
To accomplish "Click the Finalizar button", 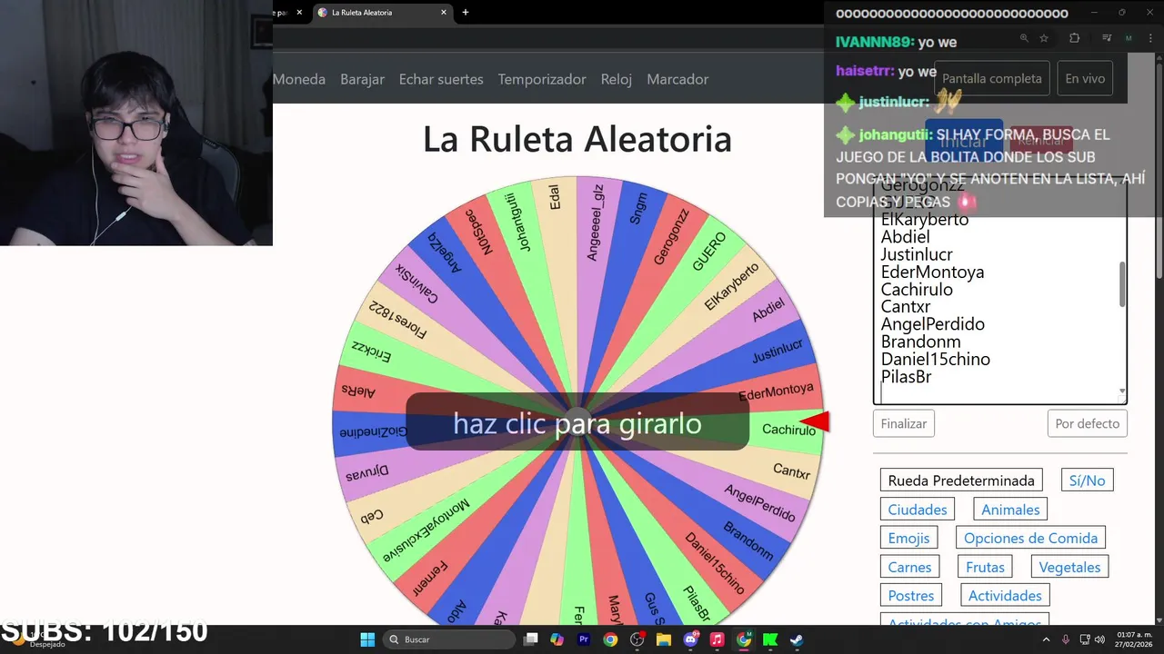I will click(x=904, y=423).
